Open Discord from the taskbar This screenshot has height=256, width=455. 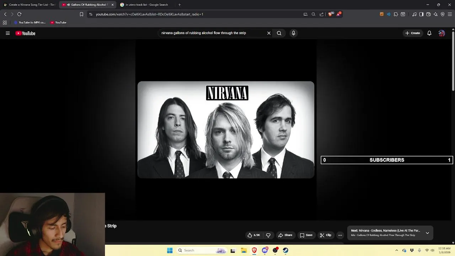pos(265,250)
